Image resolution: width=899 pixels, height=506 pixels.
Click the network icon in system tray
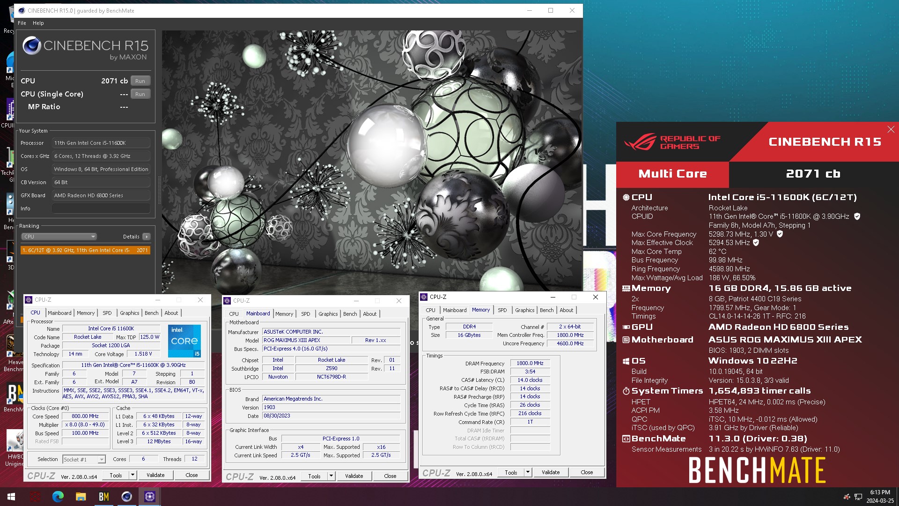[x=858, y=497]
